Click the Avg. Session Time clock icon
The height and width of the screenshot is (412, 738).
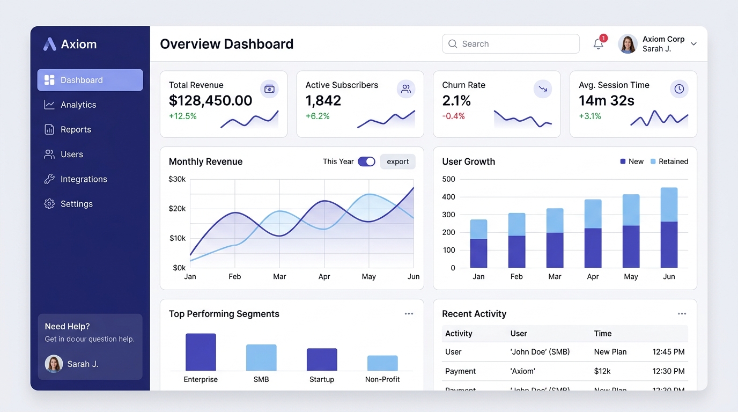point(679,89)
